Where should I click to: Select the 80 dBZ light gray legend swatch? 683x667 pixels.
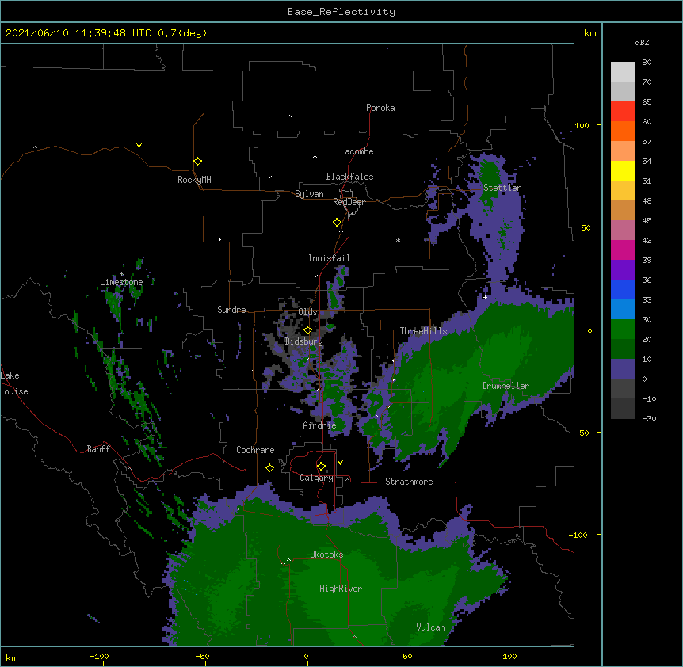coord(623,71)
